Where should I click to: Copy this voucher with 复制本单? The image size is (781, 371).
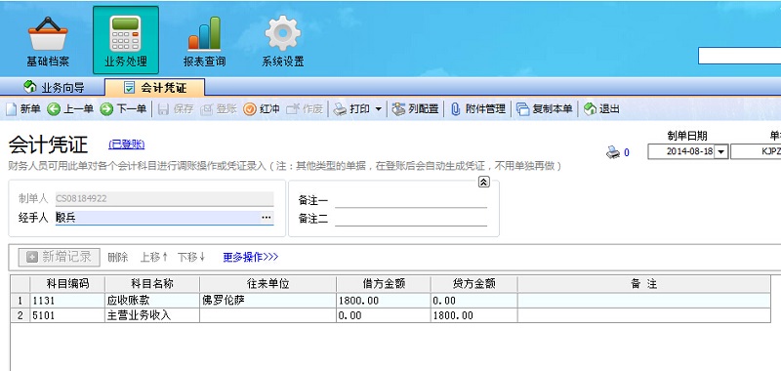(545, 109)
